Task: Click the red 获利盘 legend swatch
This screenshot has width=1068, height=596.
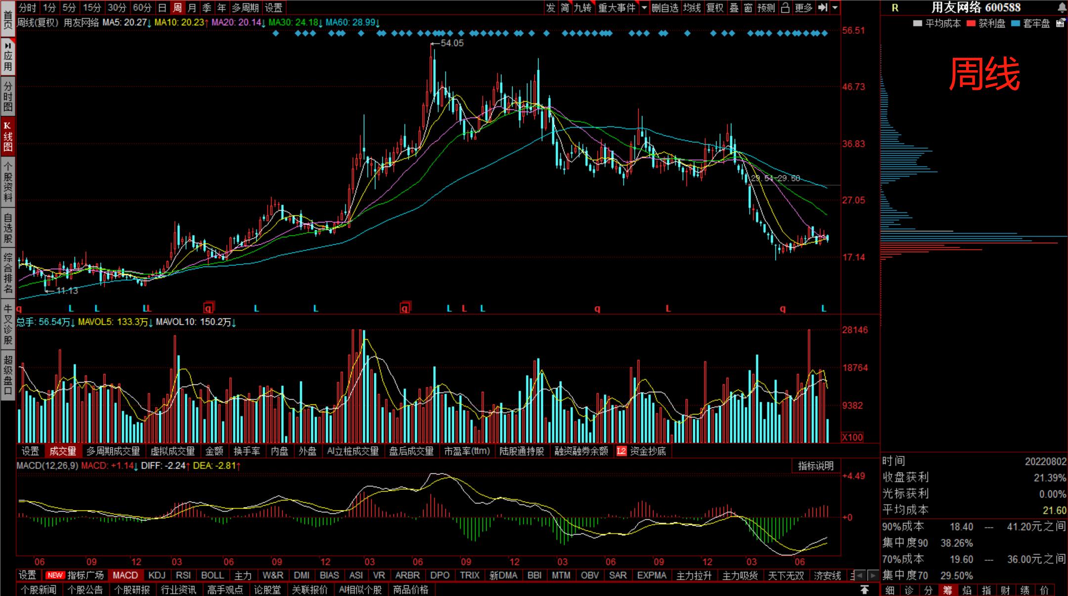Action: point(971,23)
